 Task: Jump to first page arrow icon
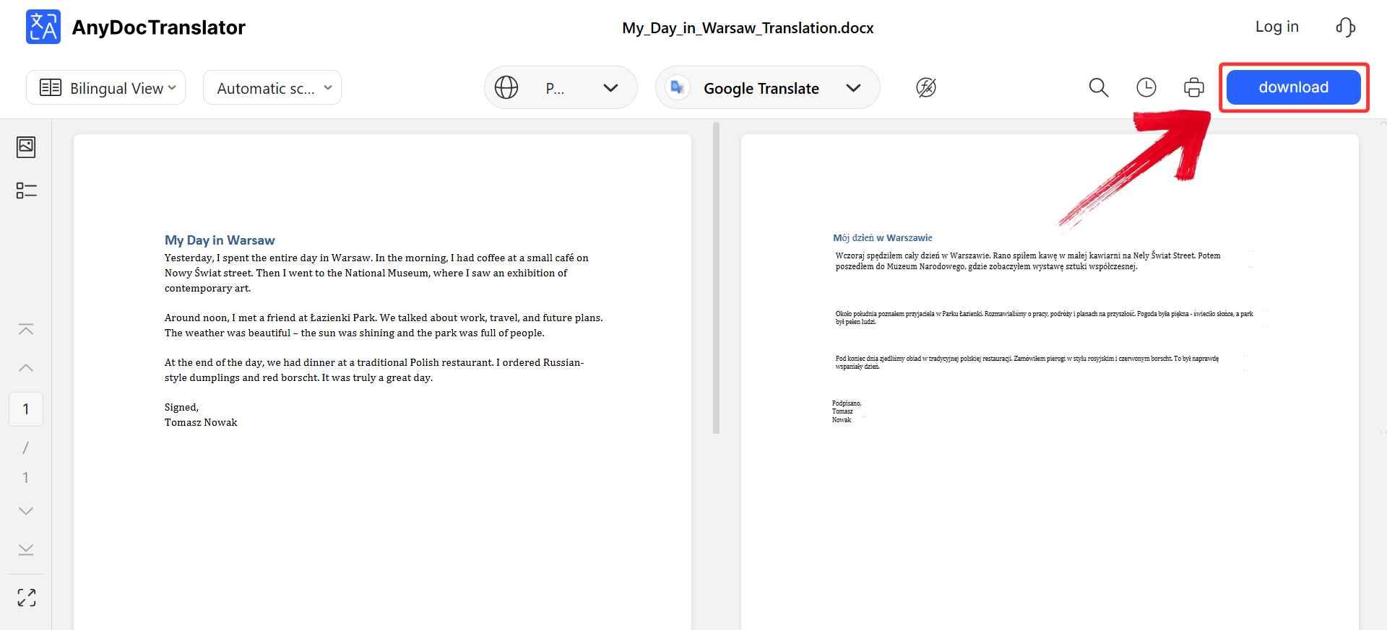pos(26,330)
